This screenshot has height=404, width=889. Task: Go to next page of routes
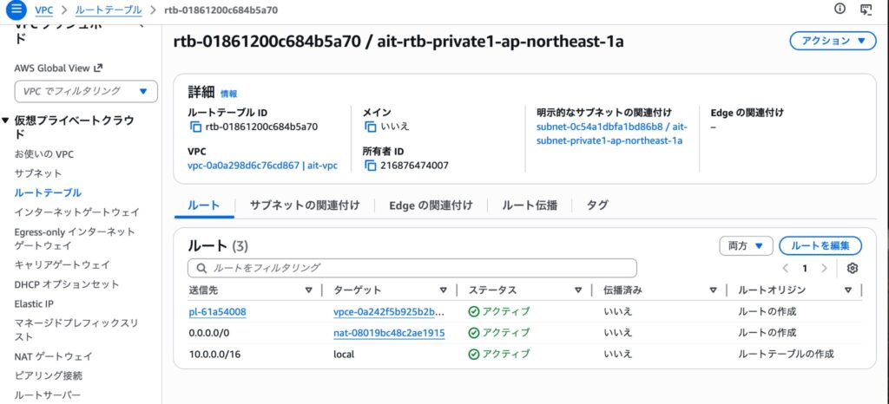(824, 269)
